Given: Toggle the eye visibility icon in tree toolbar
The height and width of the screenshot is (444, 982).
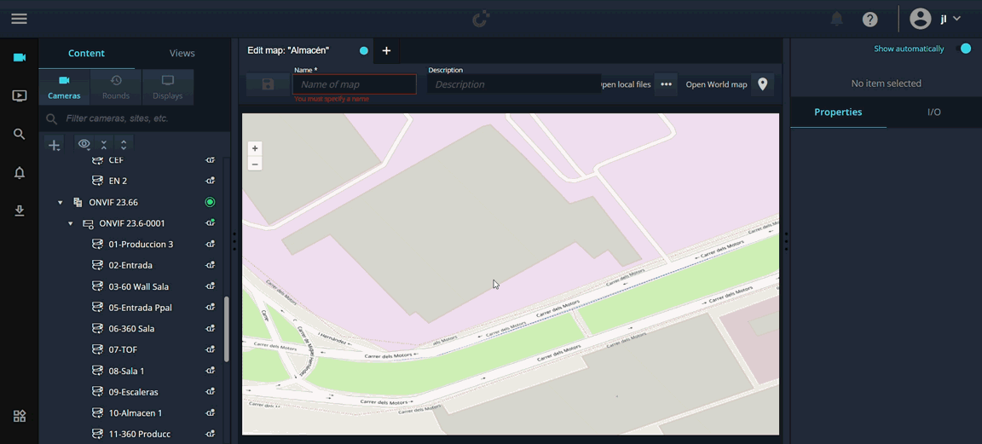Looking at the screenshot, I should (84, 145).
